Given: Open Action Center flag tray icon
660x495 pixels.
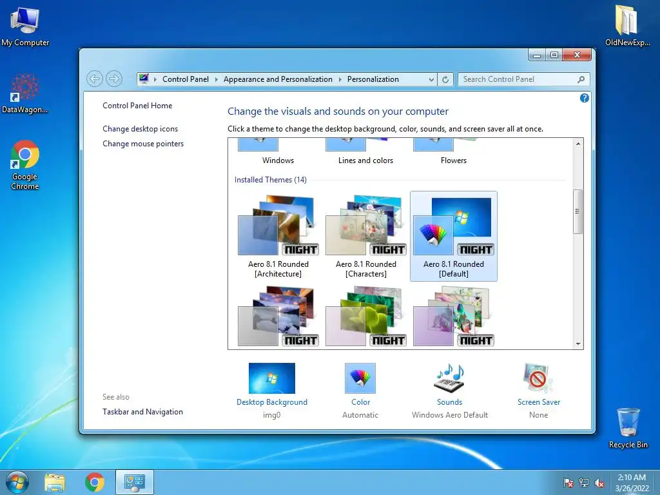Looking at the screenshot, I should (568, 483).
